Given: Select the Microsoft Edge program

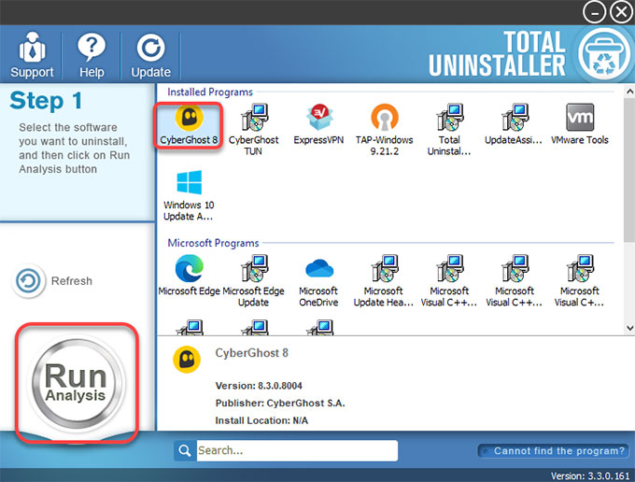Looking at the screenshot, I should click(x=190, y=276).
